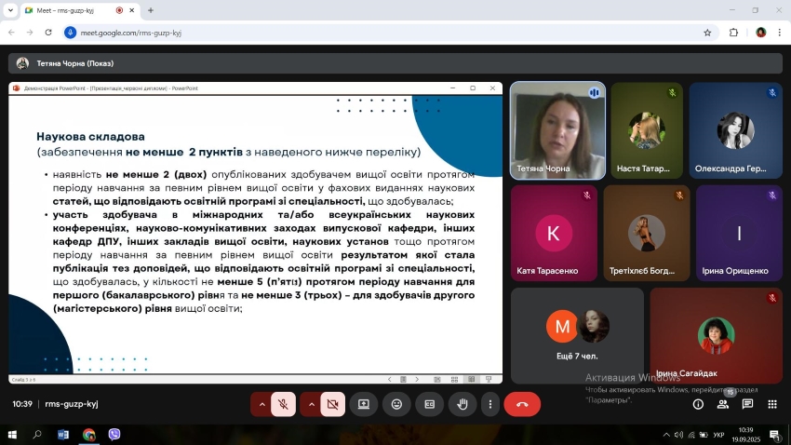
Task: Turn on captions
Action: click(x=429, y=404)
